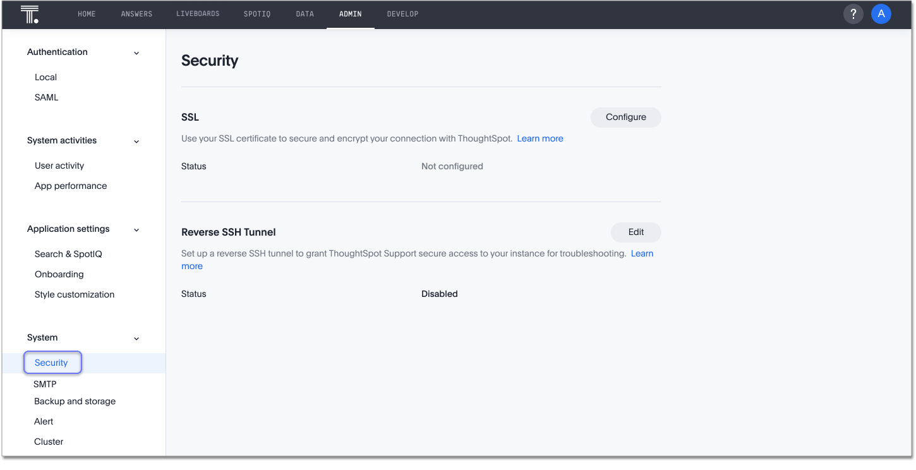Click the Configure button for SSL

click(x=625, y=117)
